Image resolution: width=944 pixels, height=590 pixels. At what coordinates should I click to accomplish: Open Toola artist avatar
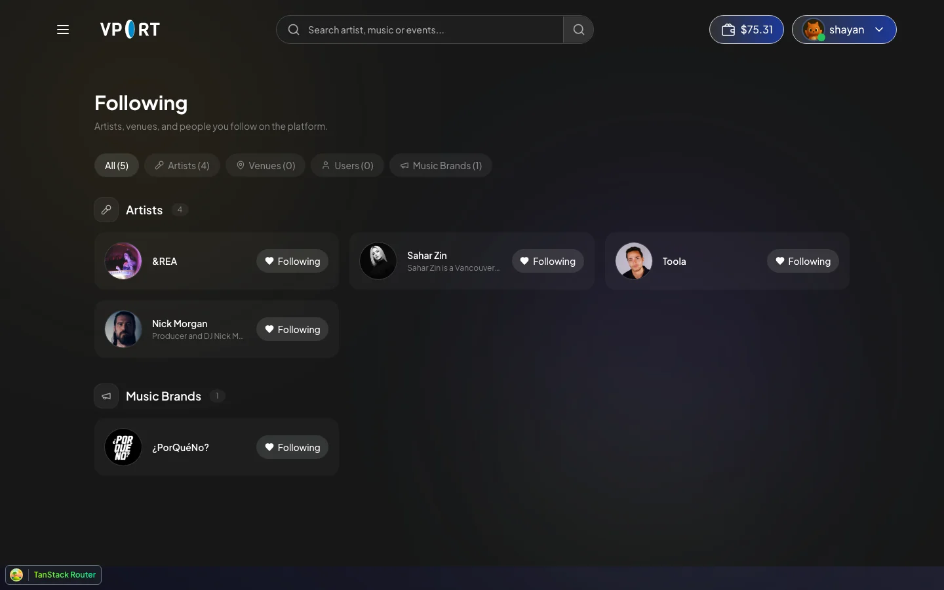tap(634, 261)
